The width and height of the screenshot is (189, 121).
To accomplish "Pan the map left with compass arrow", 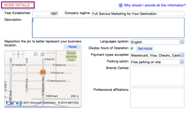I will coord(14,54).
